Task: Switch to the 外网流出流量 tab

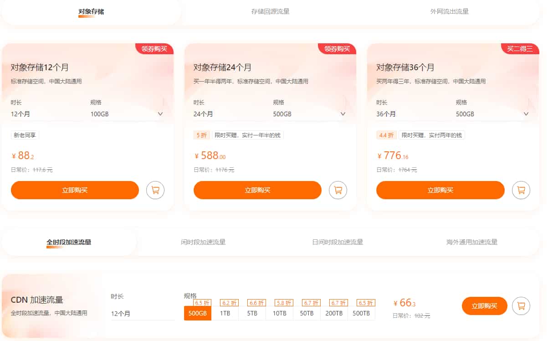Action: pyautogui.click(x=450, y=12)
